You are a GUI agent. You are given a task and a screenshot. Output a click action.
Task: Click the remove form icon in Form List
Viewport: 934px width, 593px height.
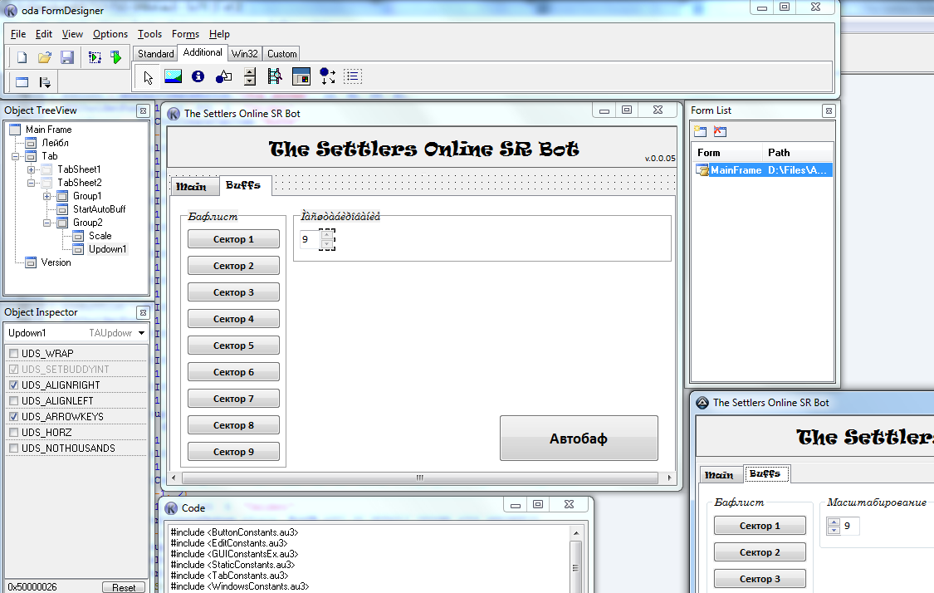tap(720, 131)
